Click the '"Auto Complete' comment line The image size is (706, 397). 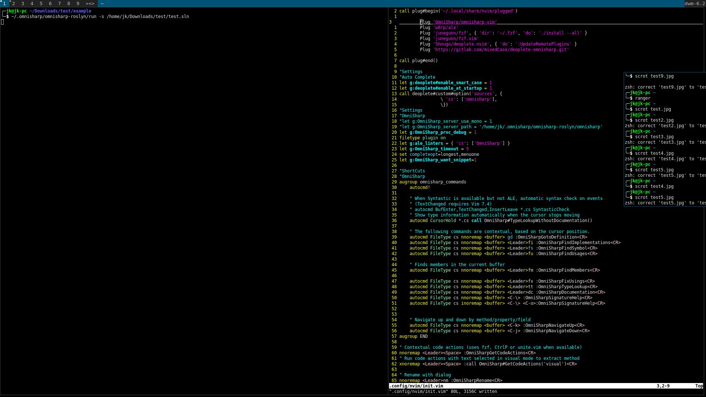417,77
